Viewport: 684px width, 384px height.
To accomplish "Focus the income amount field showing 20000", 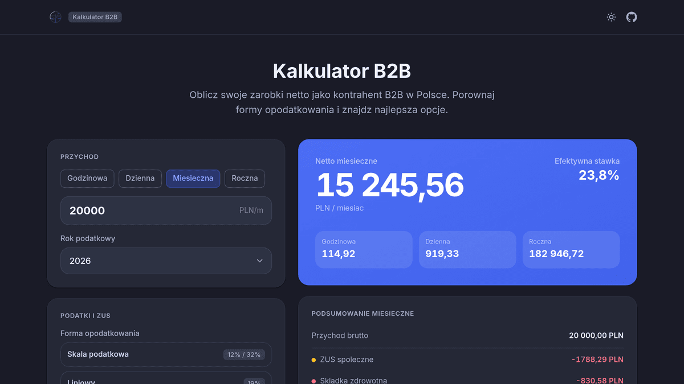I will tap(148, 210).
